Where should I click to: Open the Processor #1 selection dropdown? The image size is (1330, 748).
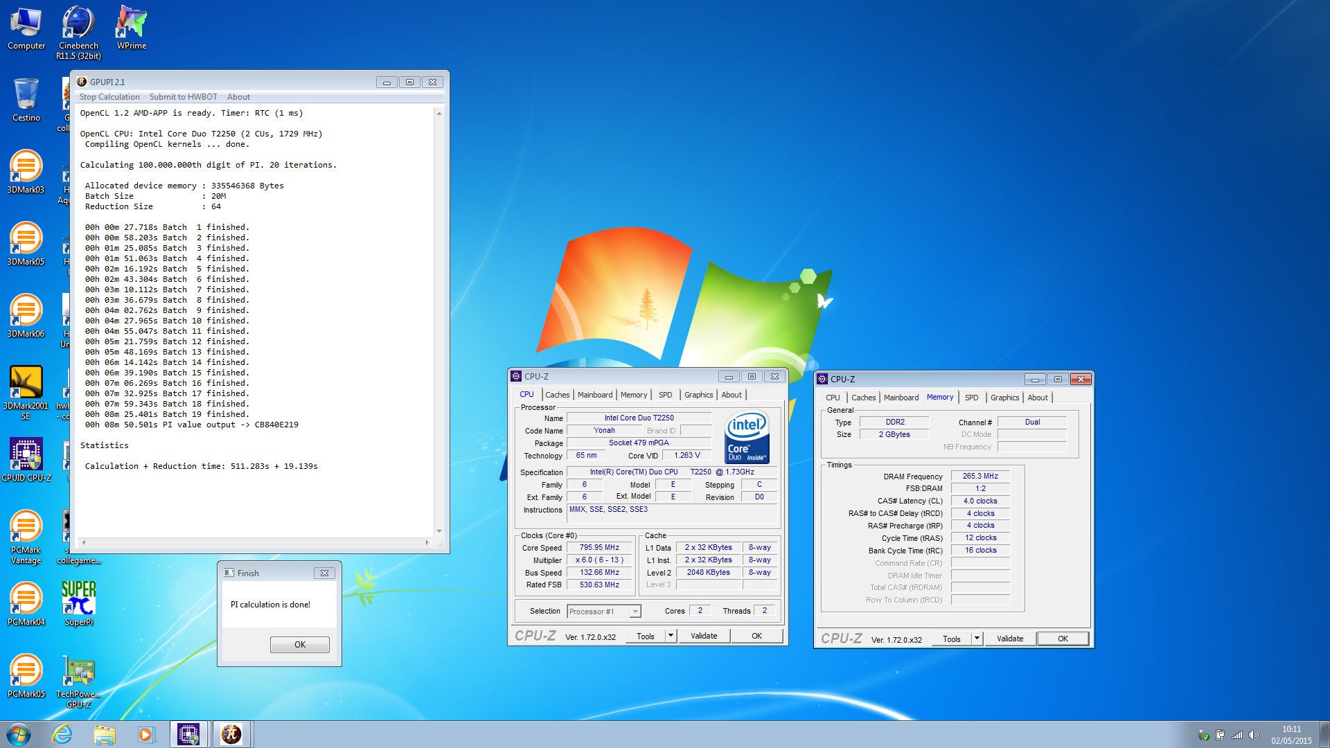click(x=604, y=612)
